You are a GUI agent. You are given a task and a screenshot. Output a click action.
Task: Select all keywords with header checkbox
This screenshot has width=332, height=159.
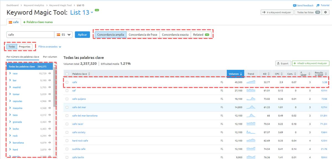tap(67, 74)
